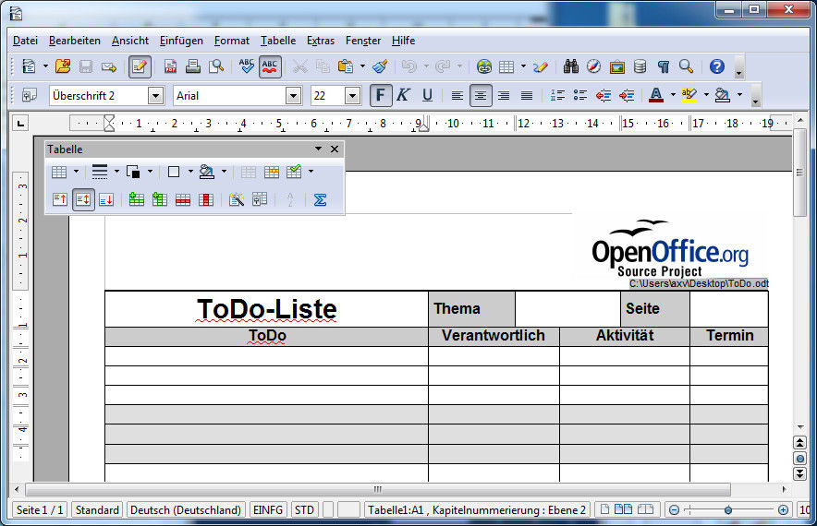Click the Increase Indent icon
Viewport: 817px width, 526px height.
pos(627,95)
